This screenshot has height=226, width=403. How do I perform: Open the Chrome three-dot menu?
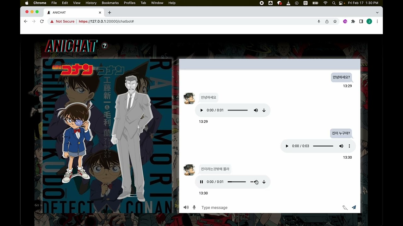point(377,21)
